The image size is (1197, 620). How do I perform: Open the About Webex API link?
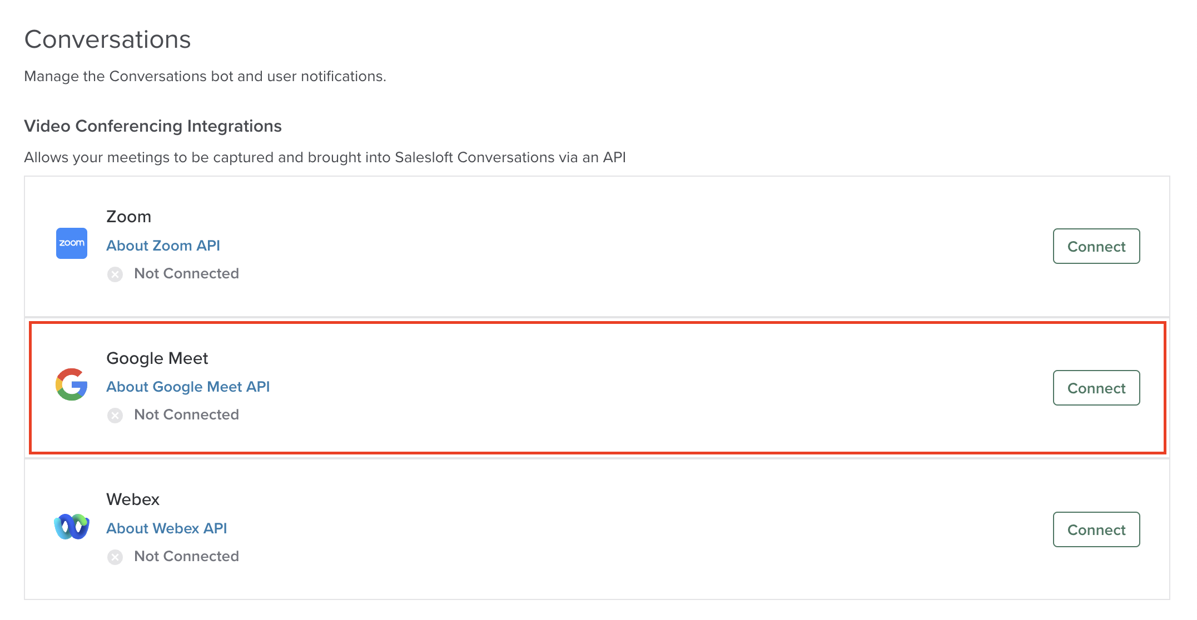click(x=166, y=528)
